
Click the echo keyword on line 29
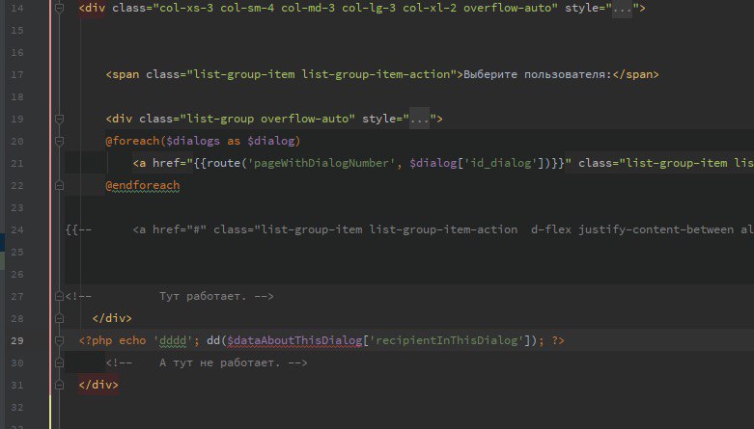[x=132, y=340]
